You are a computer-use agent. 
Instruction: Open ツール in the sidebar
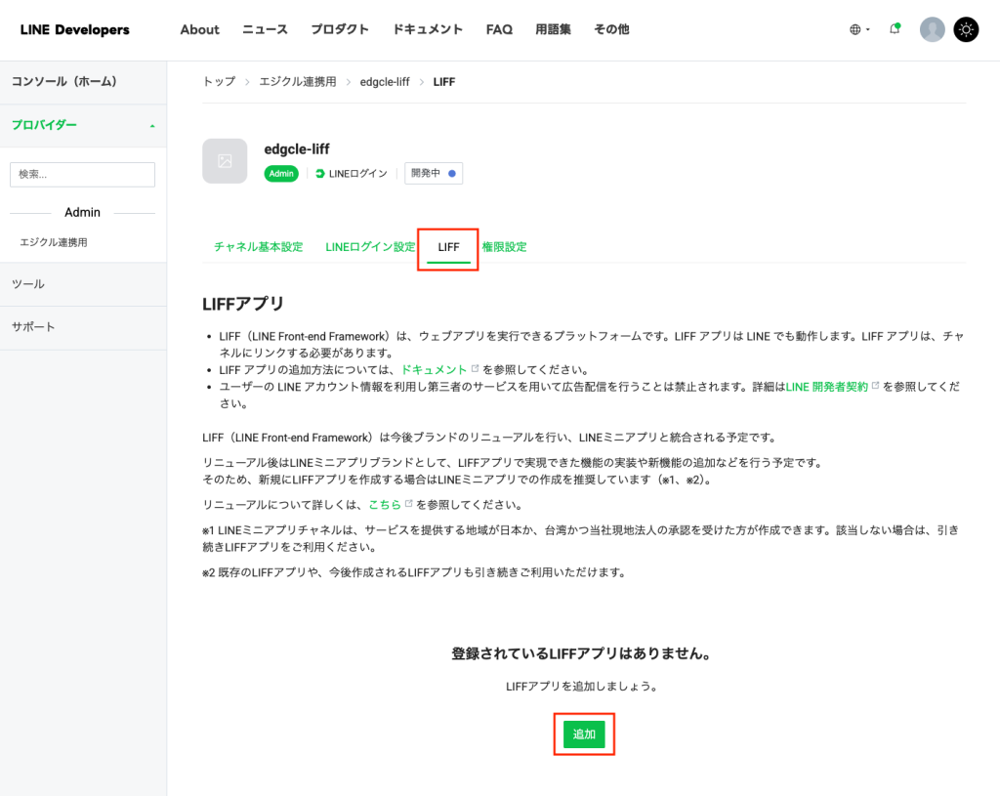83,284
